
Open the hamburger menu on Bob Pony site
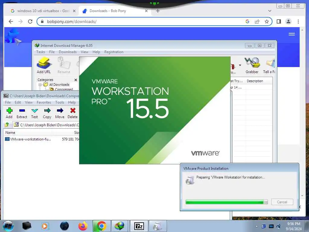click(292, 34)
